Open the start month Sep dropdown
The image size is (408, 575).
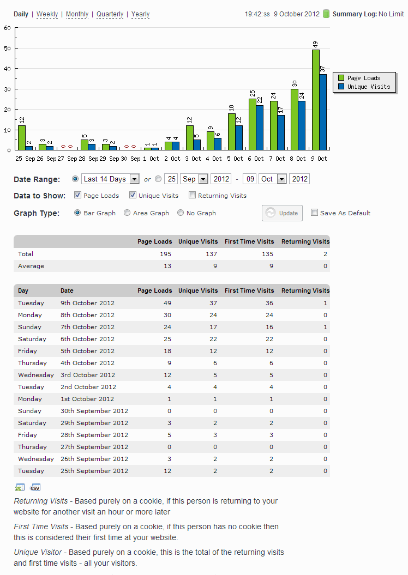194,179
